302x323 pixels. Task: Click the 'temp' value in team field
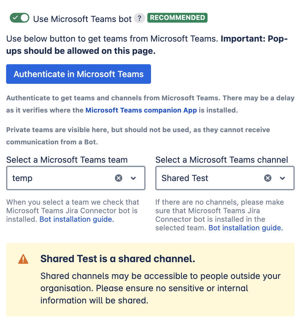coord(22,178)
